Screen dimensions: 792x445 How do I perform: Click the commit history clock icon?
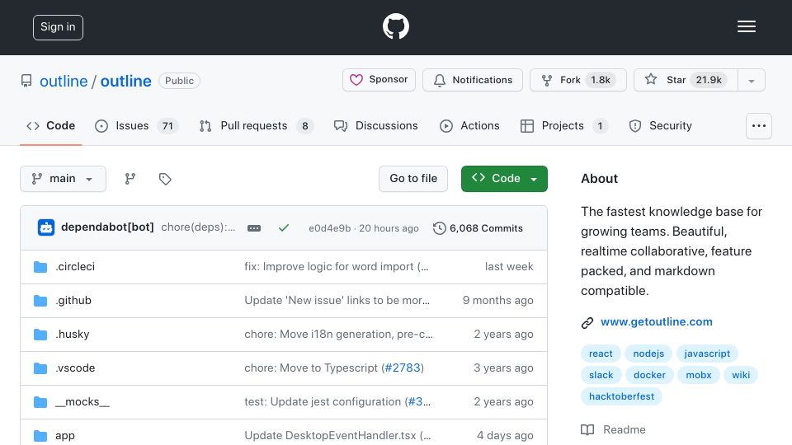[440, 228]
